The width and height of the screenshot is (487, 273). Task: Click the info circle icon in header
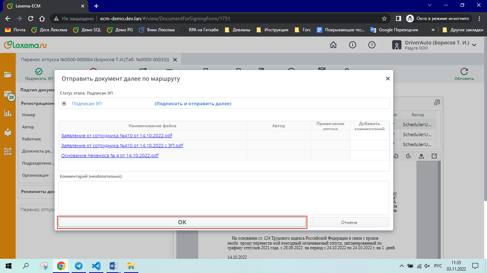(x=353, y=45)
